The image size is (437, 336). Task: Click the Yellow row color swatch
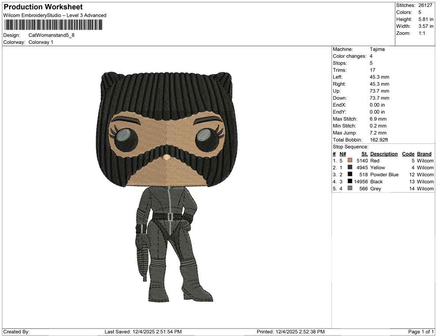(x=350, y=167)
